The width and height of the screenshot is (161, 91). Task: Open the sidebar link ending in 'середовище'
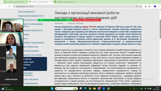[34, 43]
